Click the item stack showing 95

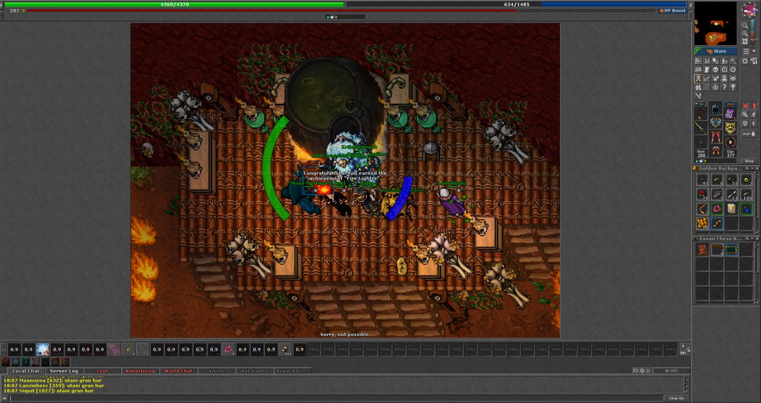pyautogui.click(x=702, y=179)
